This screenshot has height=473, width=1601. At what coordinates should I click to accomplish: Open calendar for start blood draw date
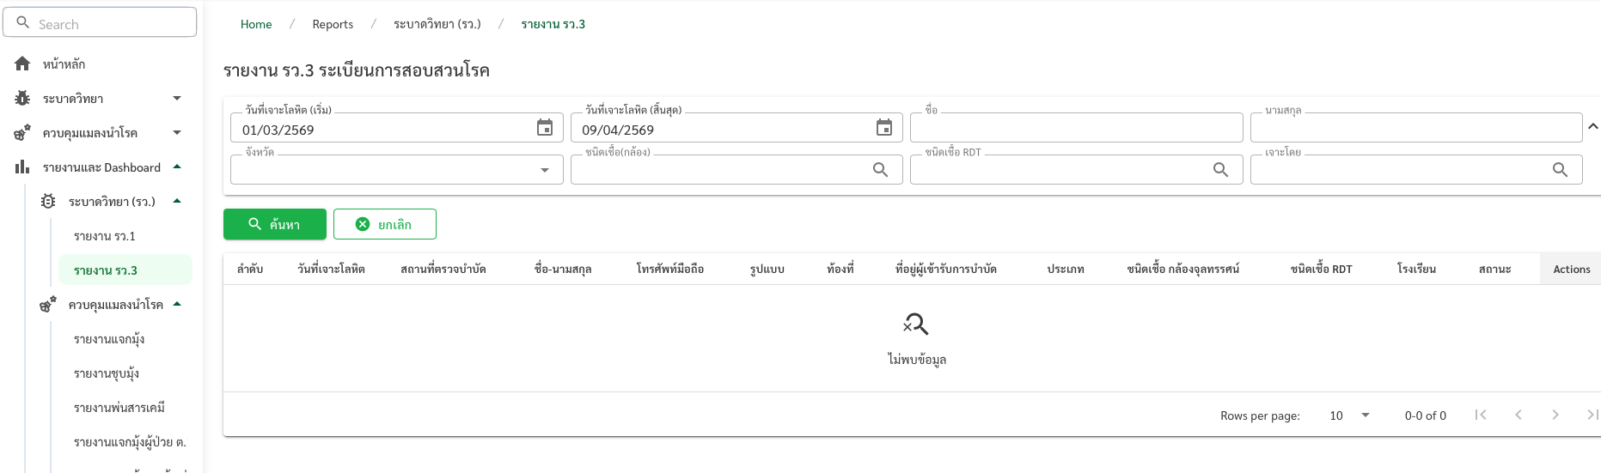[545, 128]
